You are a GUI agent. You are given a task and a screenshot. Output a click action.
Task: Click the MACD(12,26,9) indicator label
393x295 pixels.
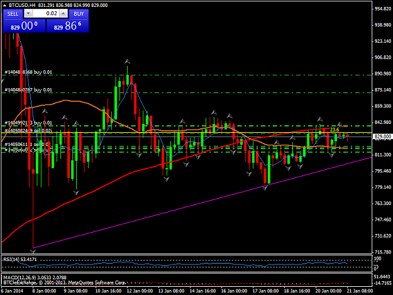click(x=35, y=277)
